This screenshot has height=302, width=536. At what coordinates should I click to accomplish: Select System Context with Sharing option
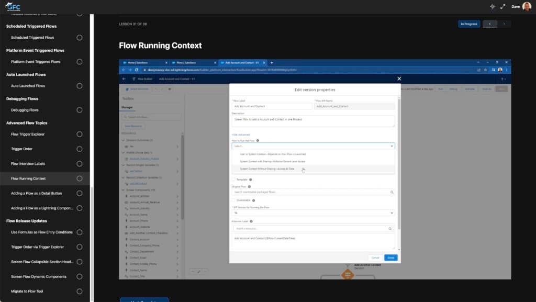(x=313, y=162)
